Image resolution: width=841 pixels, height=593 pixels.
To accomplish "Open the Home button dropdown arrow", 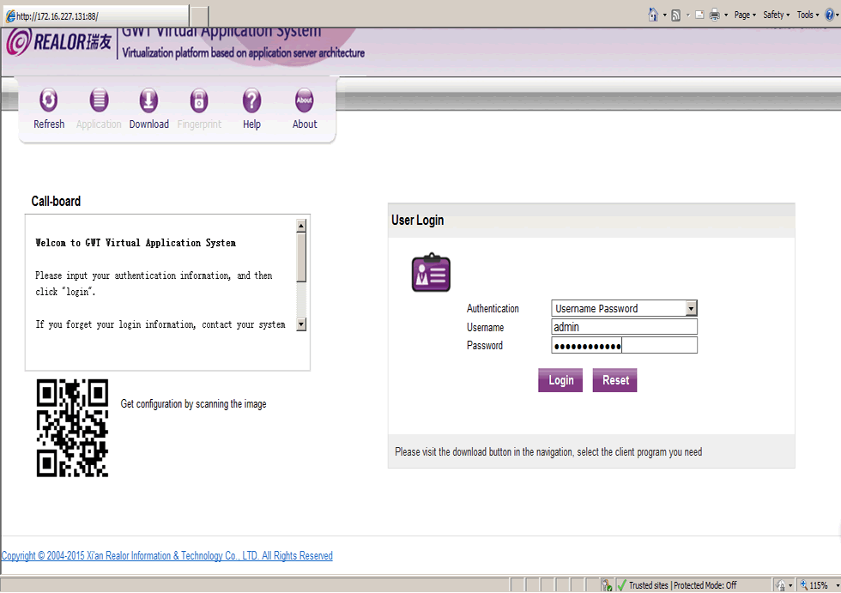I will pyautogui.click(x=664, y=15).
